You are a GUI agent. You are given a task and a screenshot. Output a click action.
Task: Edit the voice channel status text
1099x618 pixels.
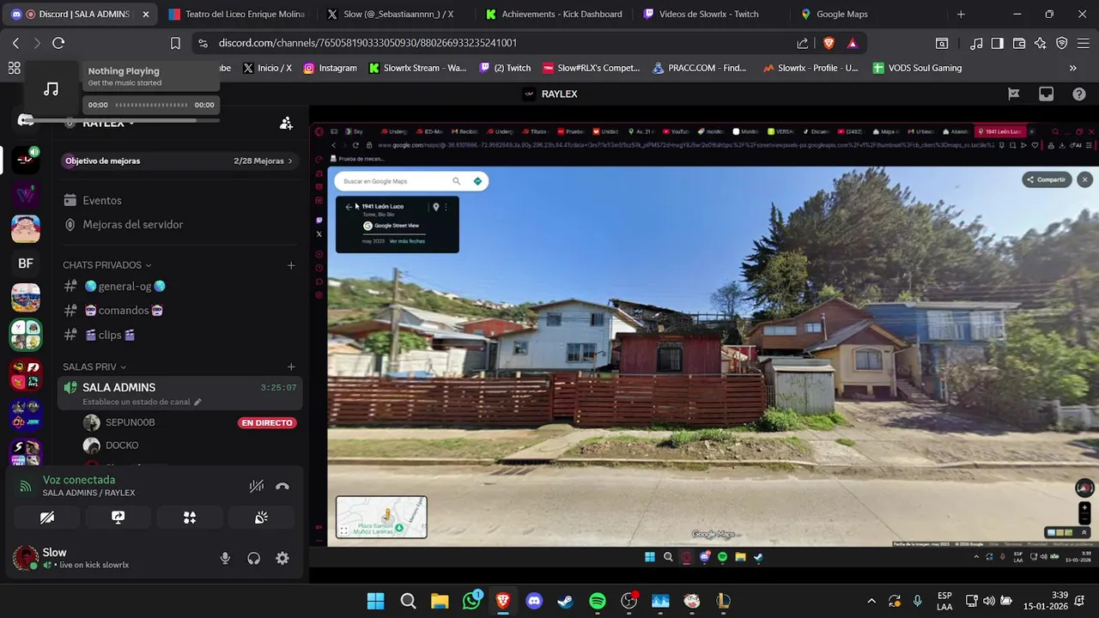(x=142, y=402)
